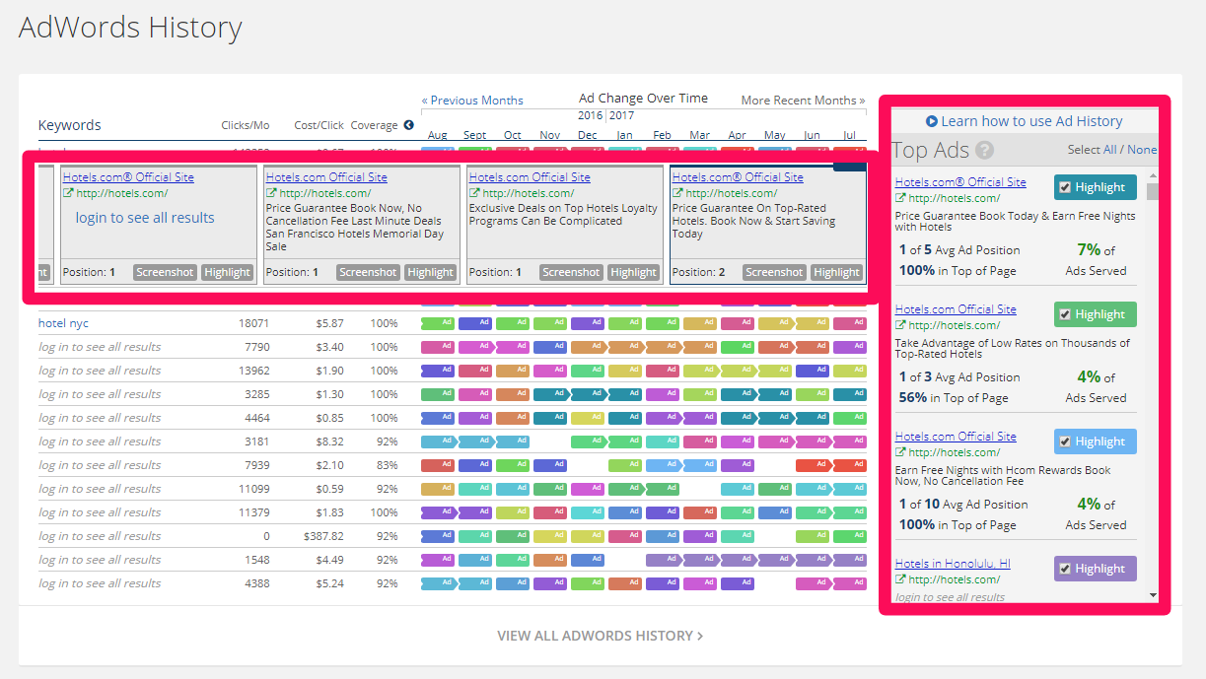Click Aug ad marker in the hotel nyc row
This screenshot has width=1206, height=679.
coord(438,323)
